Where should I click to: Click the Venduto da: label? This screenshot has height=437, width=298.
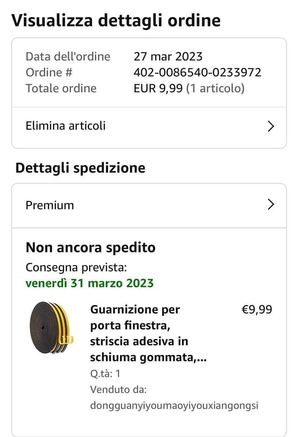coord(118,390)
